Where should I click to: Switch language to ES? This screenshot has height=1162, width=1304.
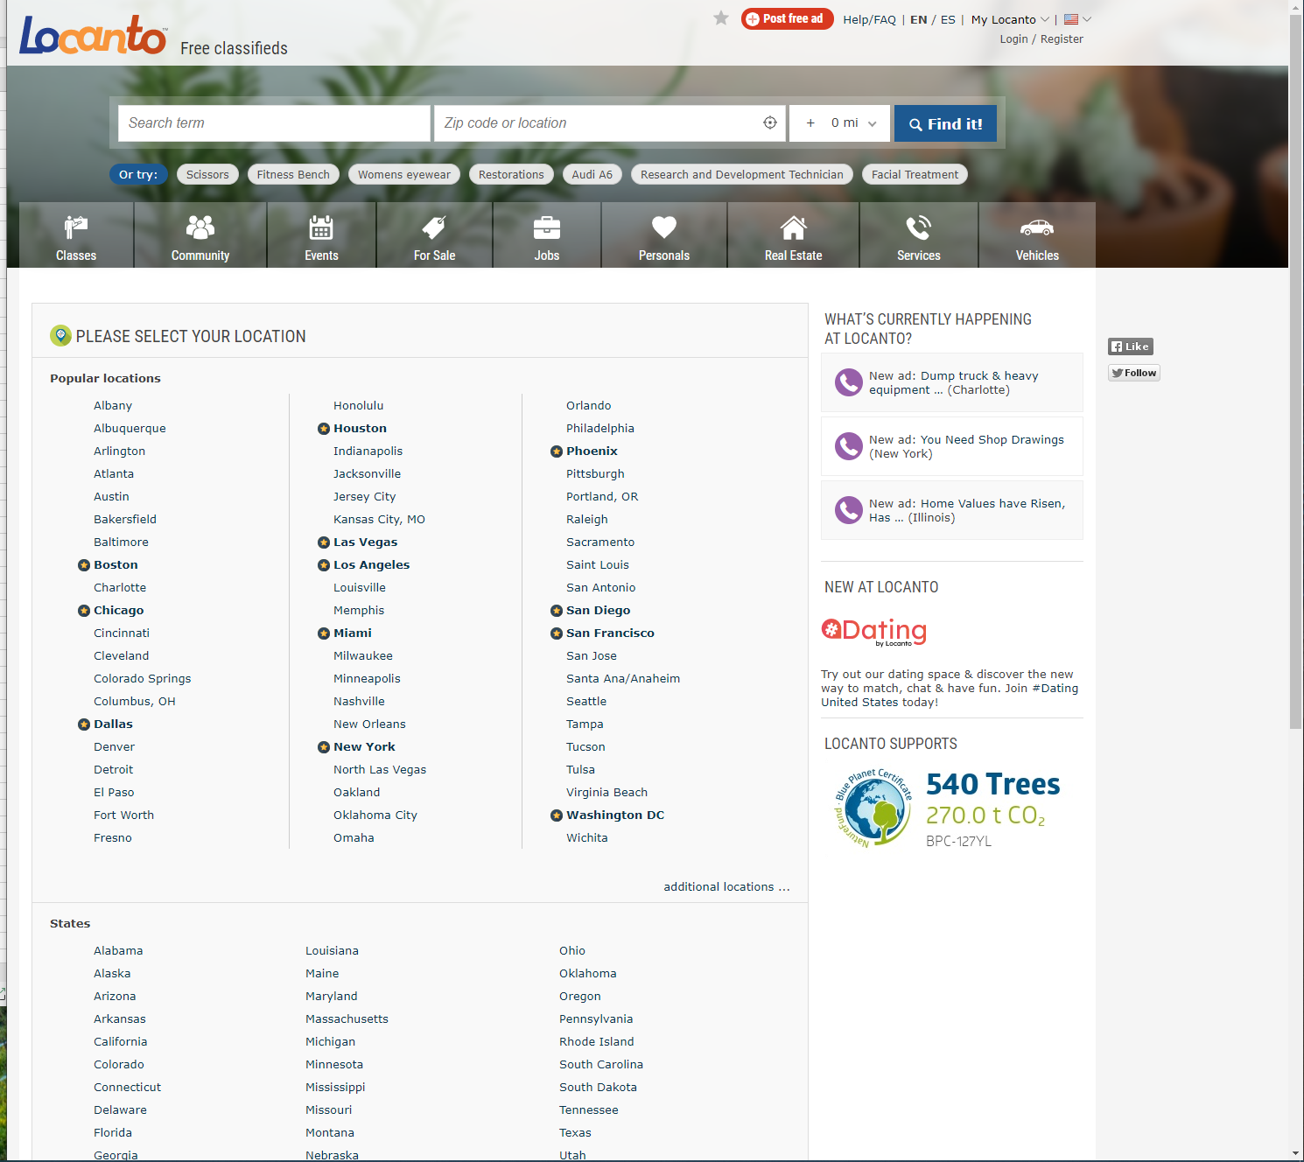click(948, 19)
